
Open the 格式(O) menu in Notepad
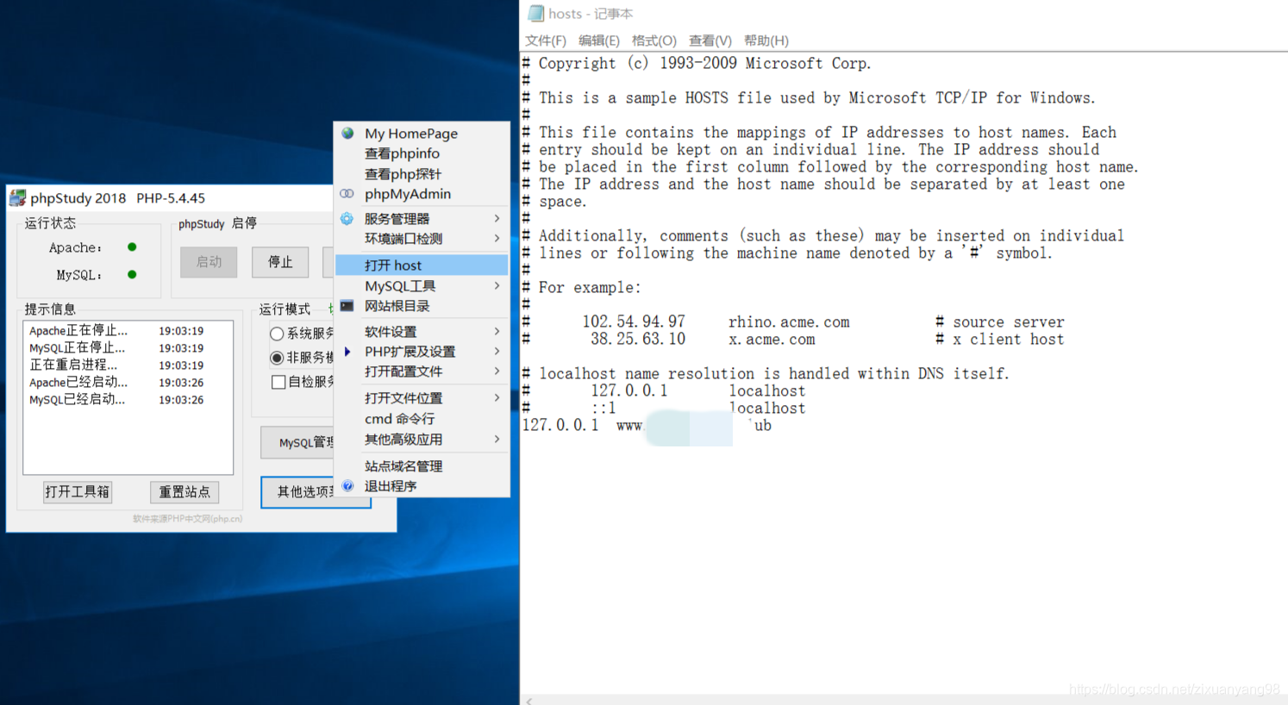coord(653,41)
